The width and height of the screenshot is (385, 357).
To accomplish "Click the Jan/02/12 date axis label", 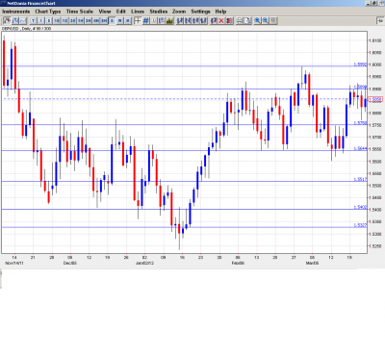I will (144, 263).
